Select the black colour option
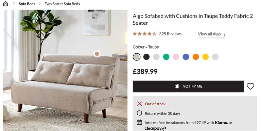Screen dimensions: 261x131 pos(146,57)
